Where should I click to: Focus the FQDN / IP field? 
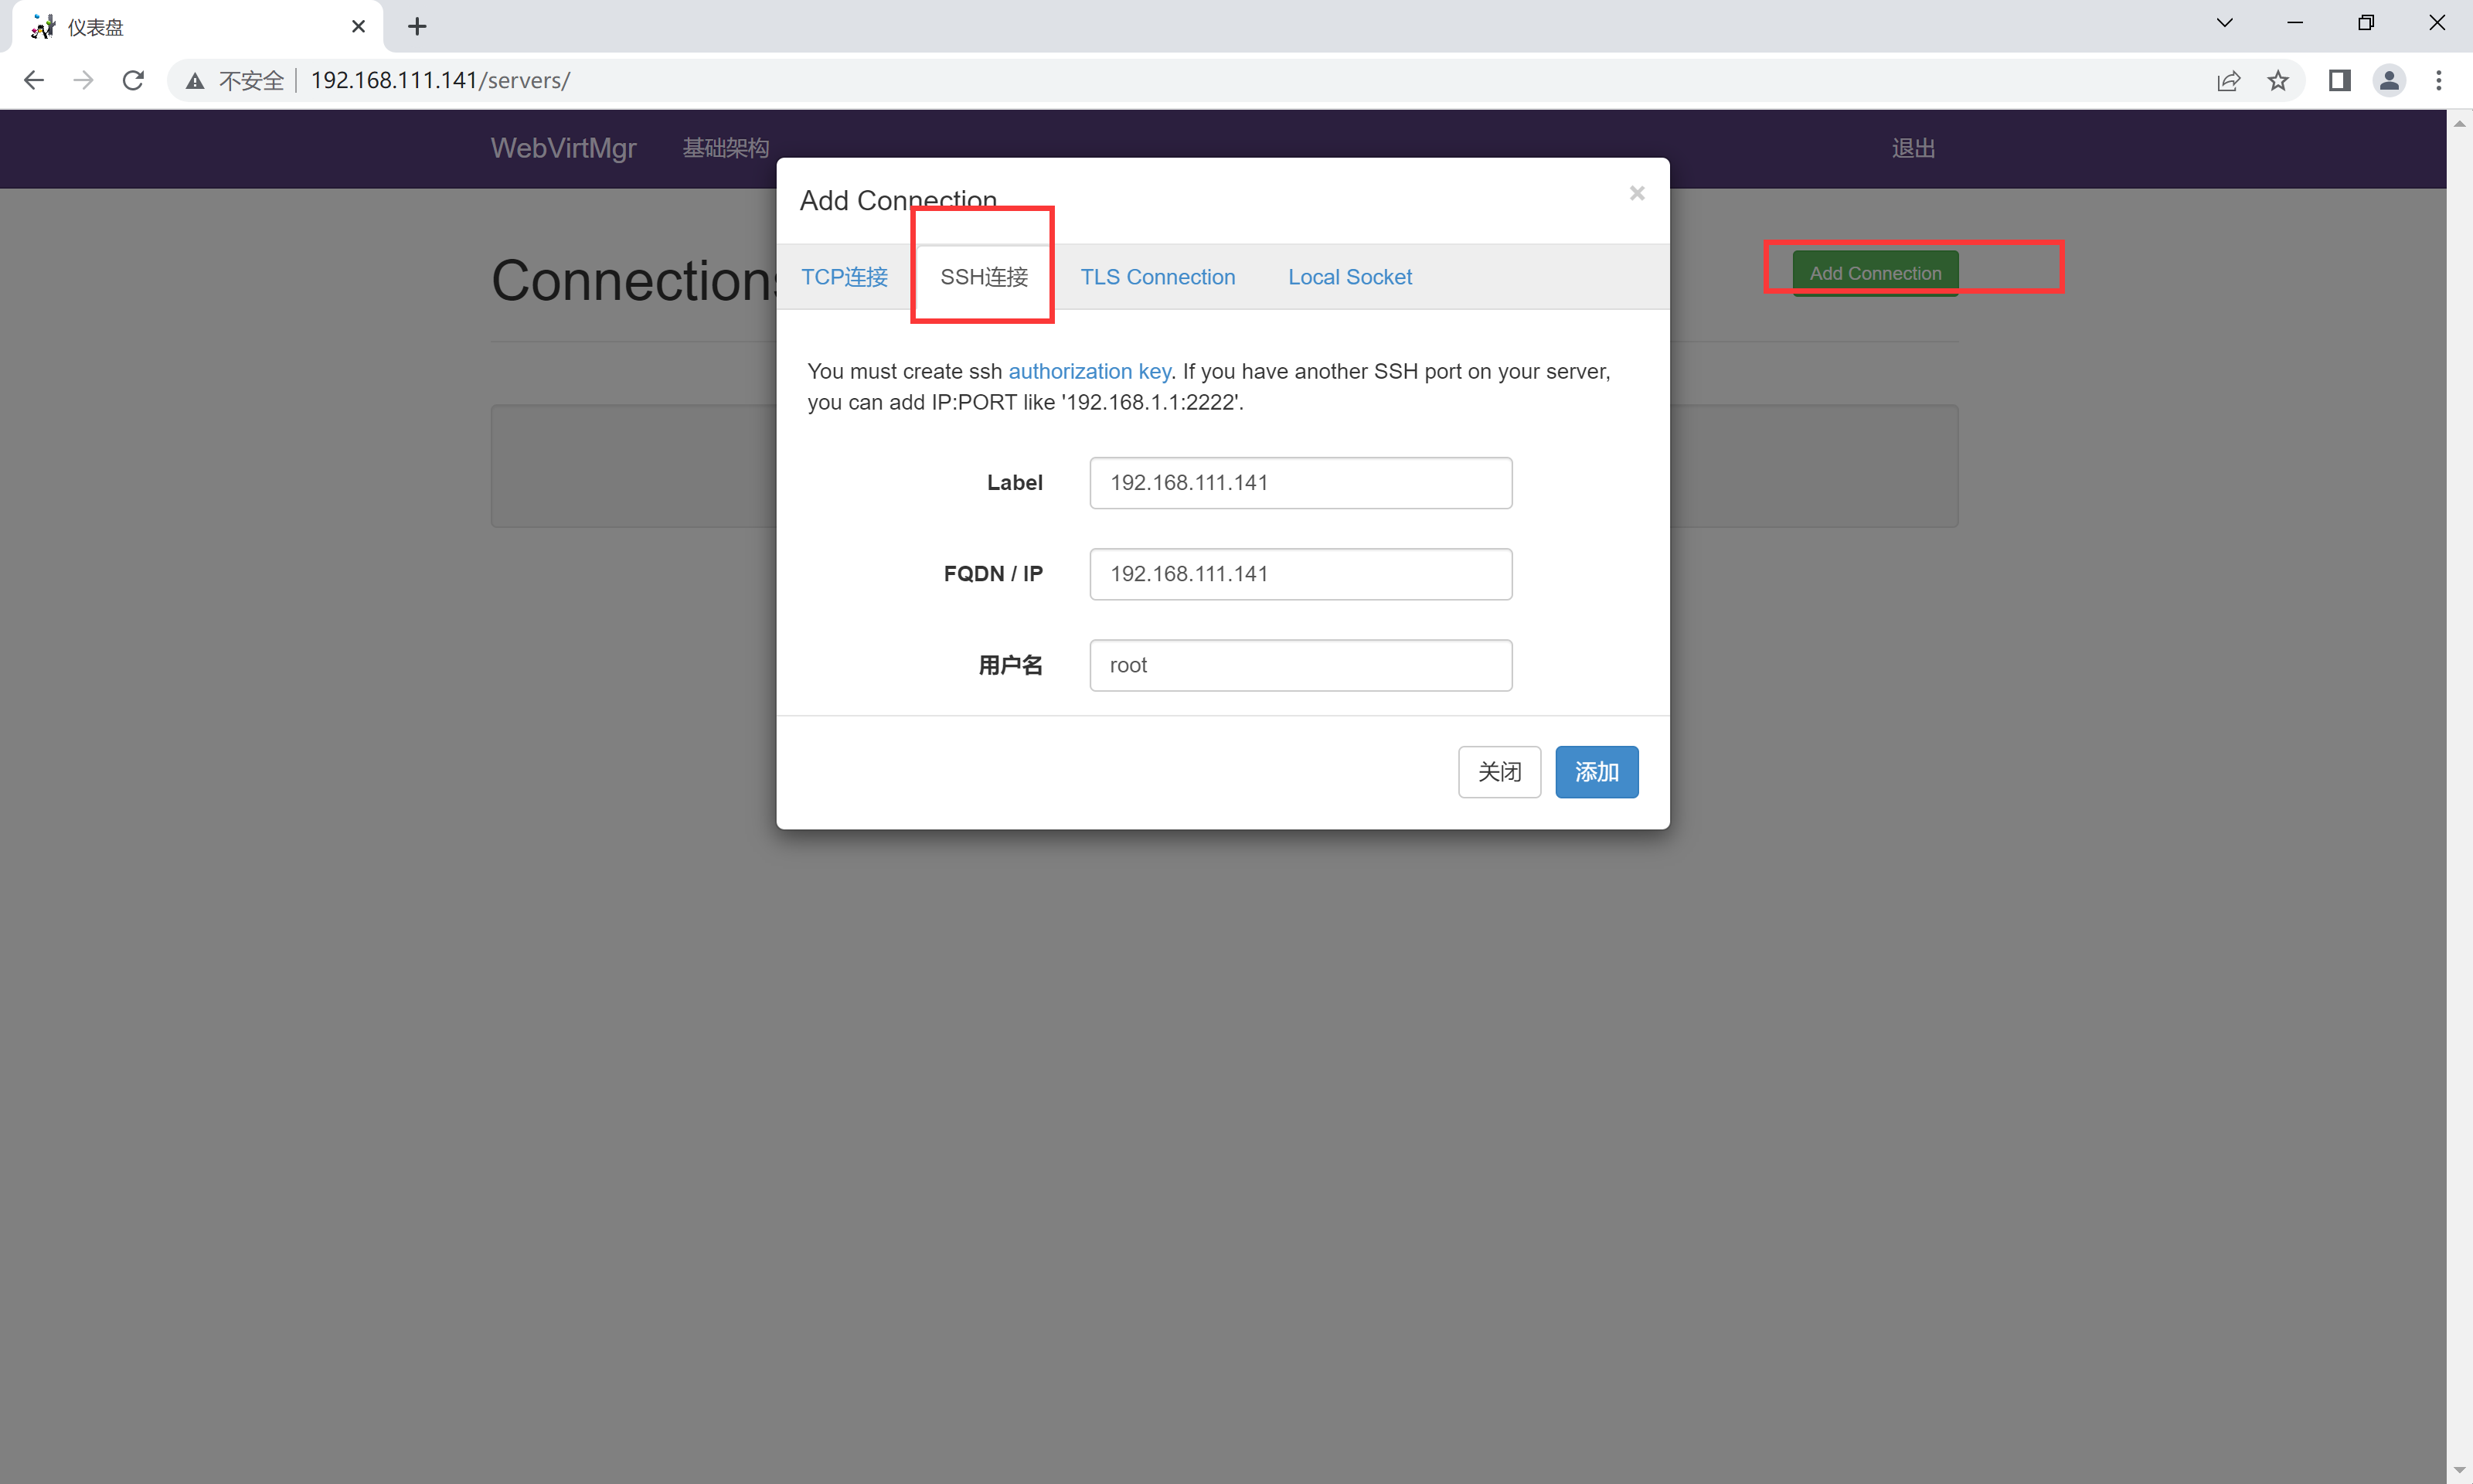(x=1299, y=574)
